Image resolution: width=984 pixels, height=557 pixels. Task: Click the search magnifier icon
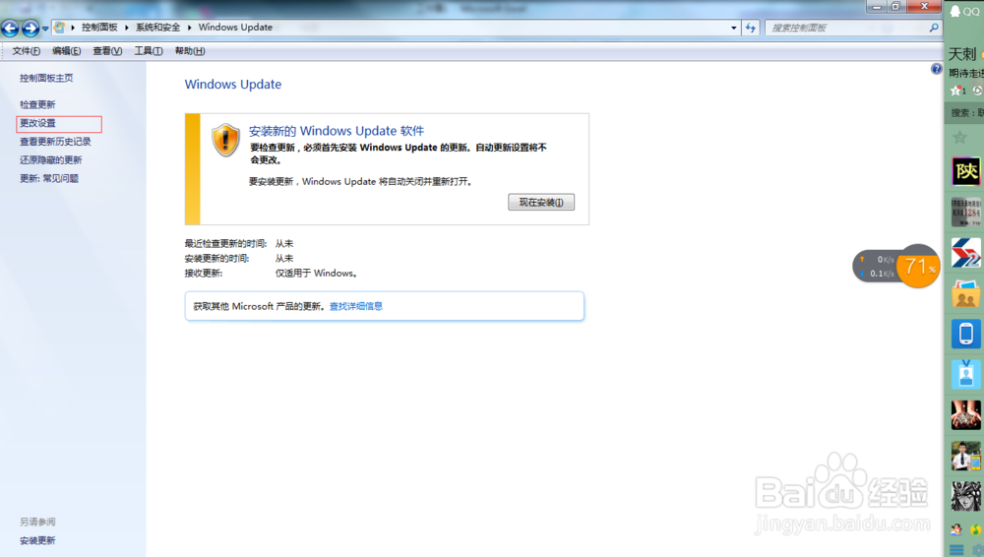pos(934,28)
